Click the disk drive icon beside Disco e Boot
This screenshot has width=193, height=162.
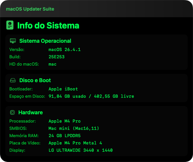click(13, 81)
